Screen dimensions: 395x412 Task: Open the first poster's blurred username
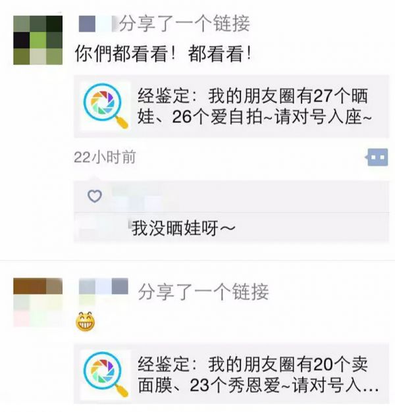(99, 24)
